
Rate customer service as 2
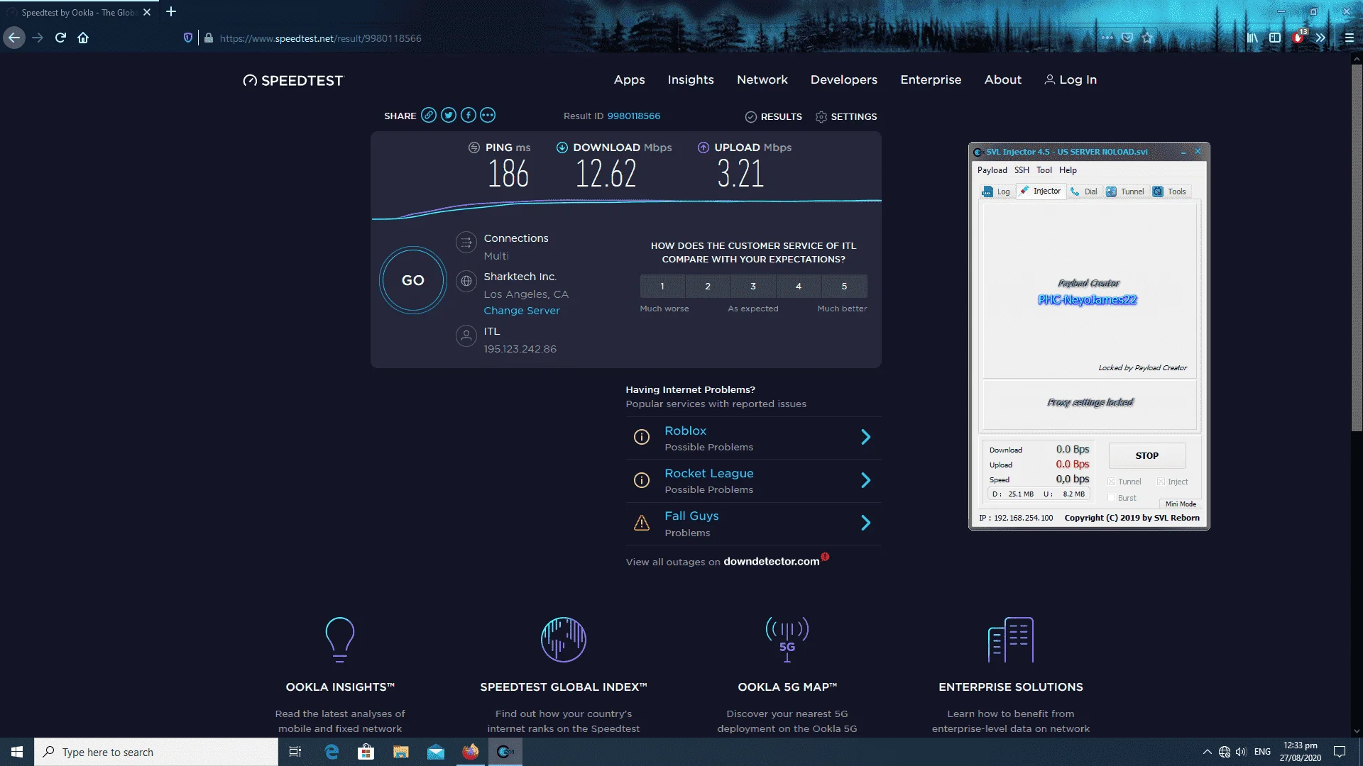708,287
